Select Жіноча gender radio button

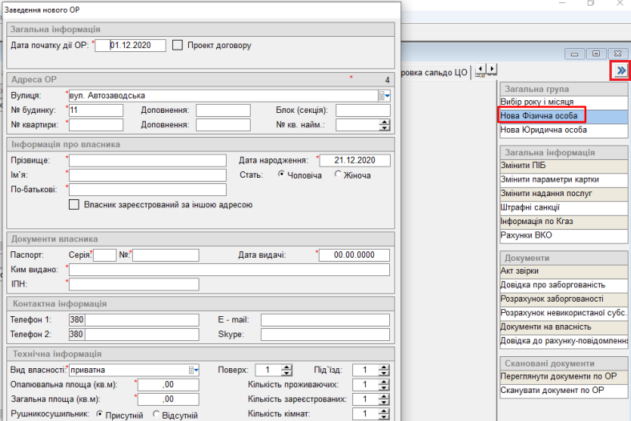[x=339, y=174]
